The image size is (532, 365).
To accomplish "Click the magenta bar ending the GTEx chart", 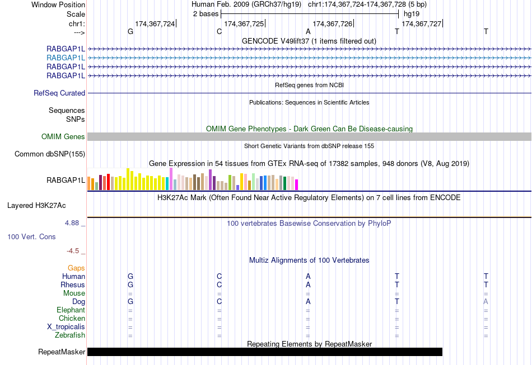I will pyautogui.click(x=297, y=185).
